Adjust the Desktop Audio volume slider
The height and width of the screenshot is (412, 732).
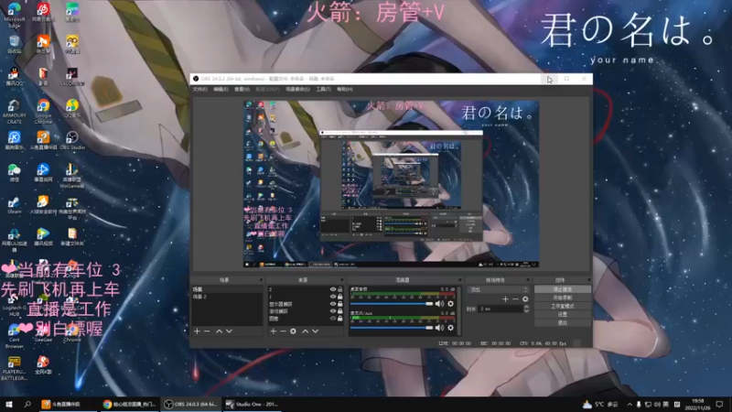392,304
